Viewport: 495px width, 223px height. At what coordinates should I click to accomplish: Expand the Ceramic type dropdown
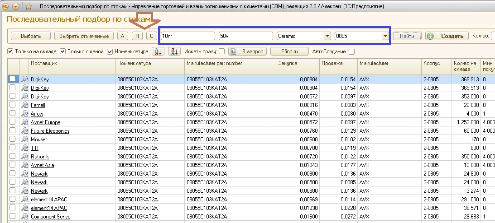click(327, 36)
